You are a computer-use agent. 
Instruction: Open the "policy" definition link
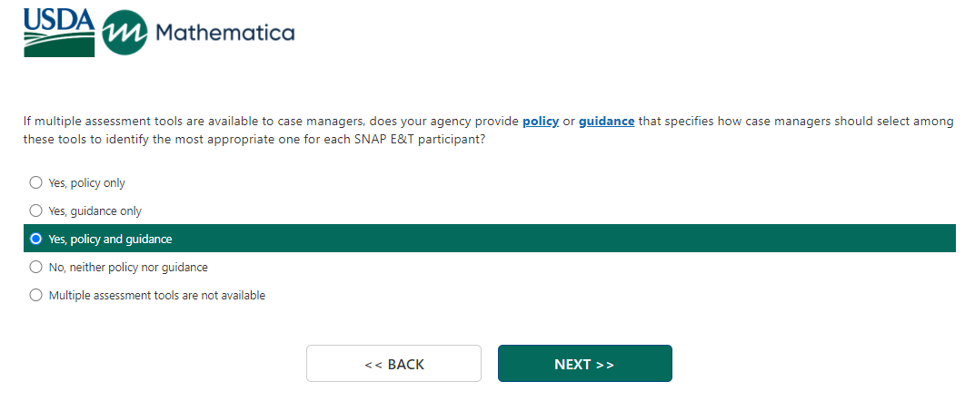coord(541,122)
